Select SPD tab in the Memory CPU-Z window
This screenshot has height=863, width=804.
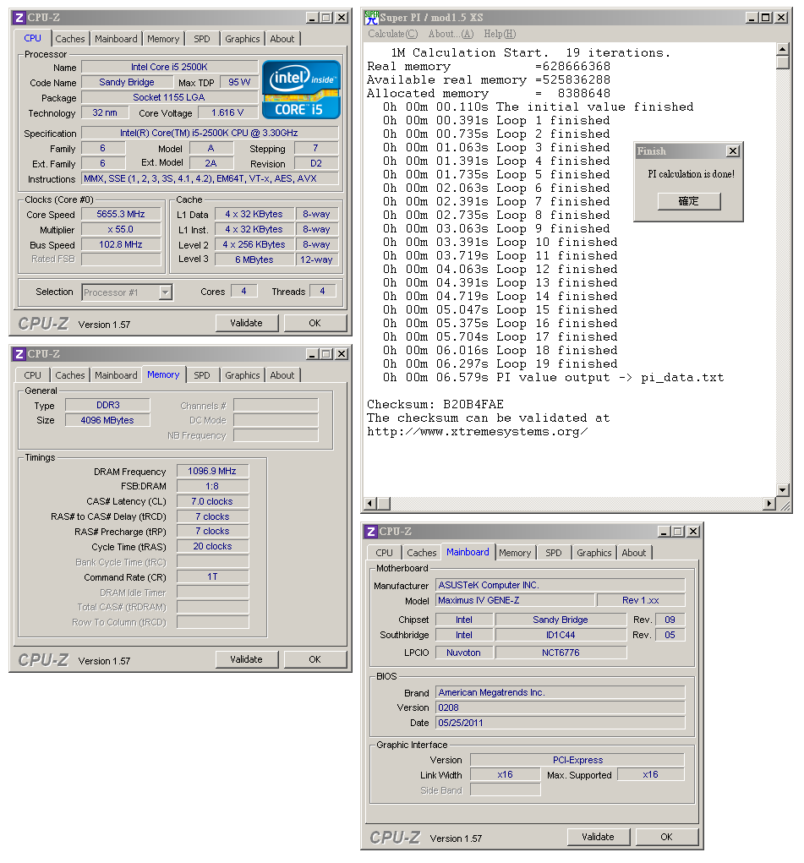coord(202,375)
